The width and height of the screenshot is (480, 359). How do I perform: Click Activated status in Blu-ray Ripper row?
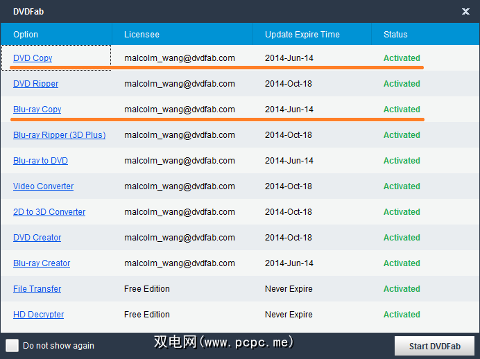click(x=402, y=135)
